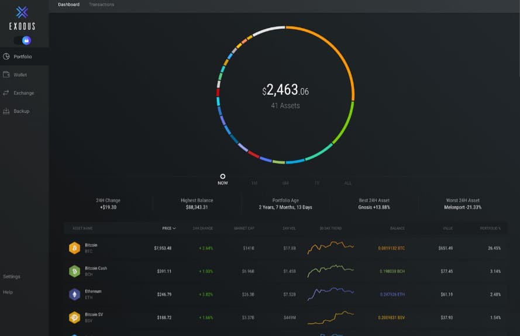Viewport: 520px width, 336px height.
Task: Sort by the 24H CHANGE column header
Action: (x=203, y=228)
